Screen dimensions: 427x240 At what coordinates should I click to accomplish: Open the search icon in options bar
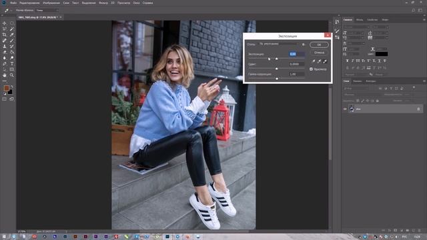tap(414, 11)
